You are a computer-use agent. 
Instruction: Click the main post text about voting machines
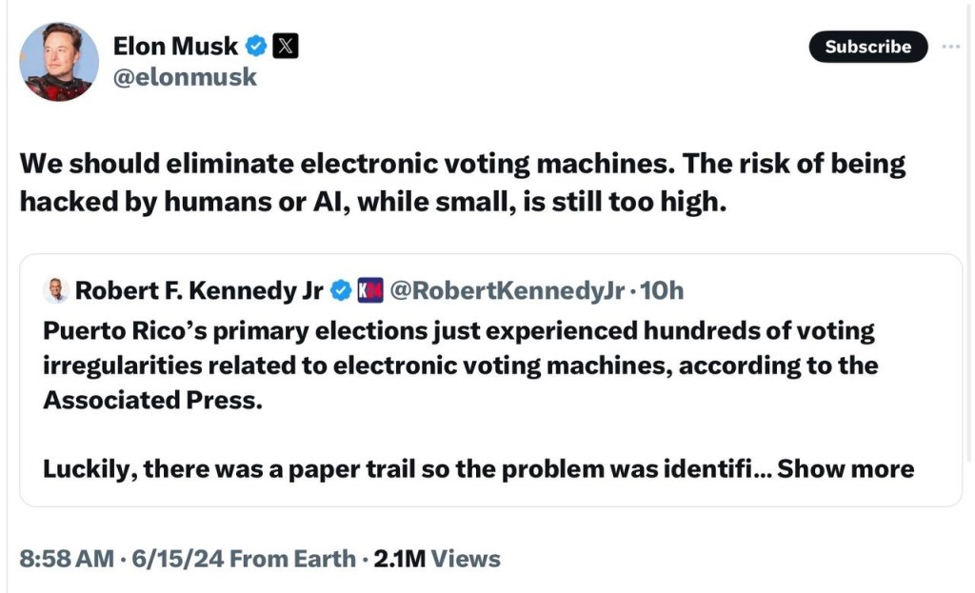(x=463, y=182)
